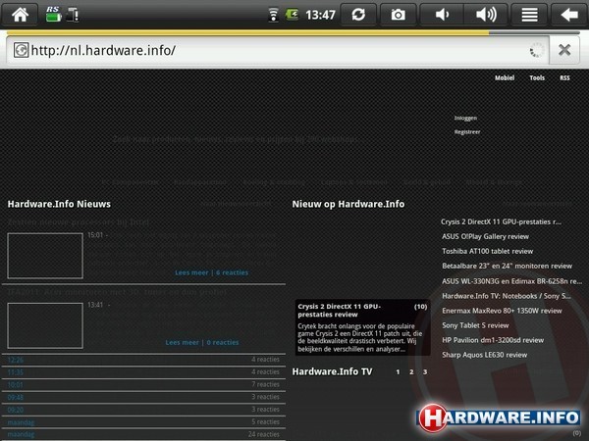Open the RSS link
This screenshot has height=441, width=589.
point(564,78)
